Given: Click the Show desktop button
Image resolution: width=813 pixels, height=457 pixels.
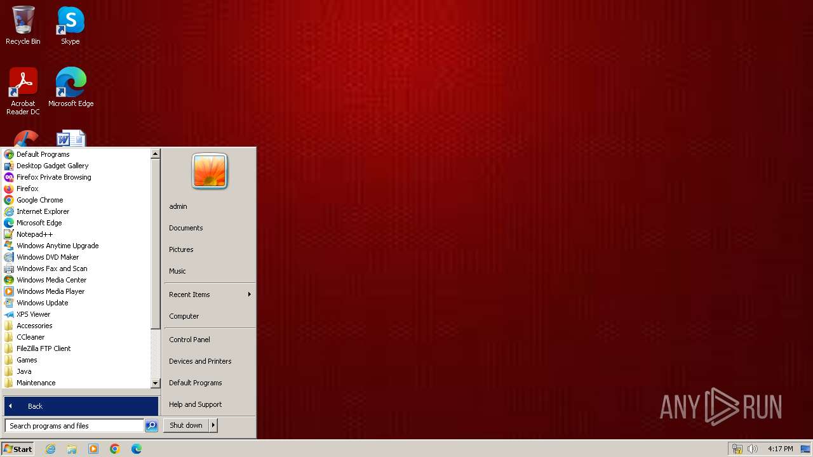Looking at the screenshot, I should [805, 449].
